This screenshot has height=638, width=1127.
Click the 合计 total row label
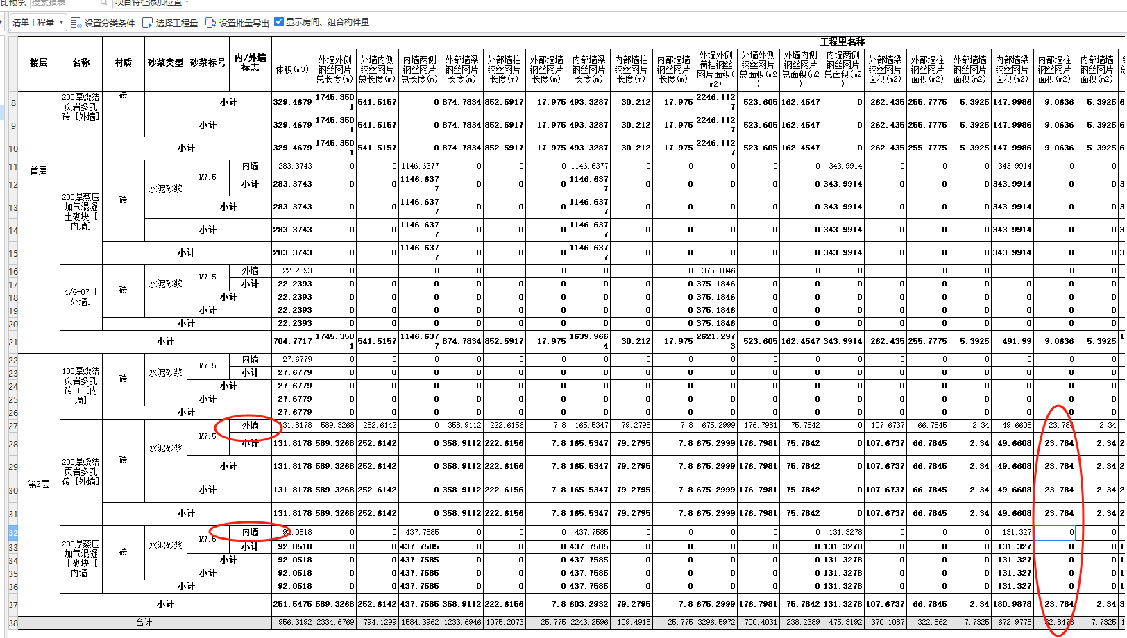click(x=144, y=623)
